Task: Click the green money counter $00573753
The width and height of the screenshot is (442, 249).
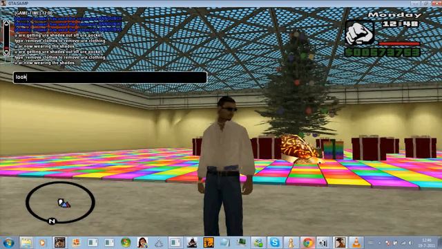Action: [x=383, y=53]
